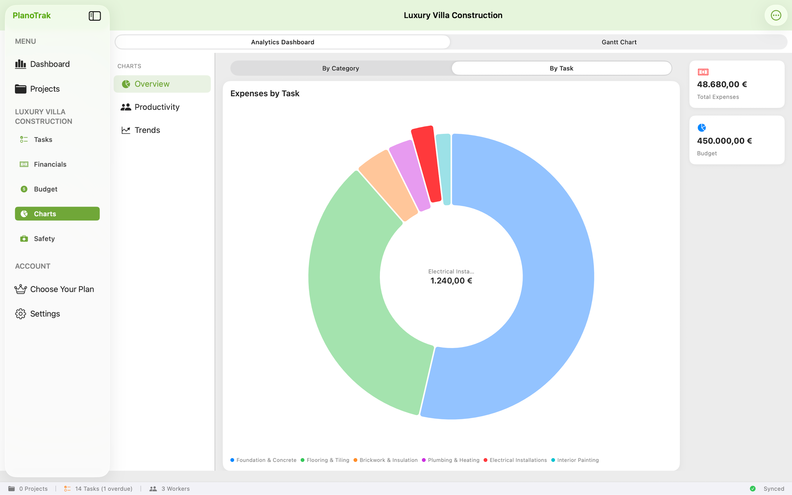The height and width of the screenshot is (495, 792).
Task: Click Plumbing & Heating legend entry
Action: tap(451, 460)
